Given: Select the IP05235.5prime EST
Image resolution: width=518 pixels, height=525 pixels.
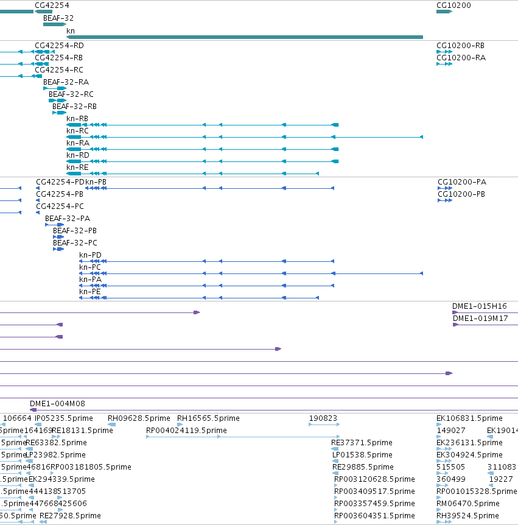Looking at the screenshot, I should [x=38, y=425].
